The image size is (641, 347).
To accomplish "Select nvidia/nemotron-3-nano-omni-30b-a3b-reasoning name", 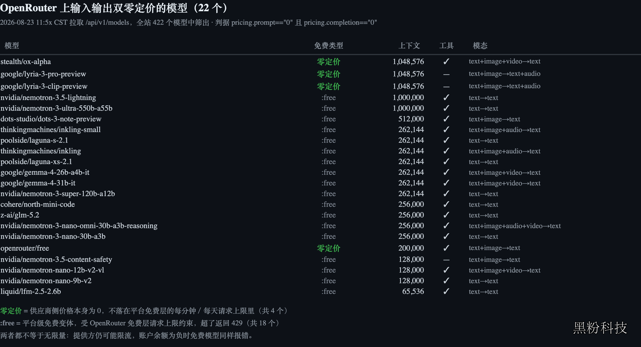I will tap(79, 226).
